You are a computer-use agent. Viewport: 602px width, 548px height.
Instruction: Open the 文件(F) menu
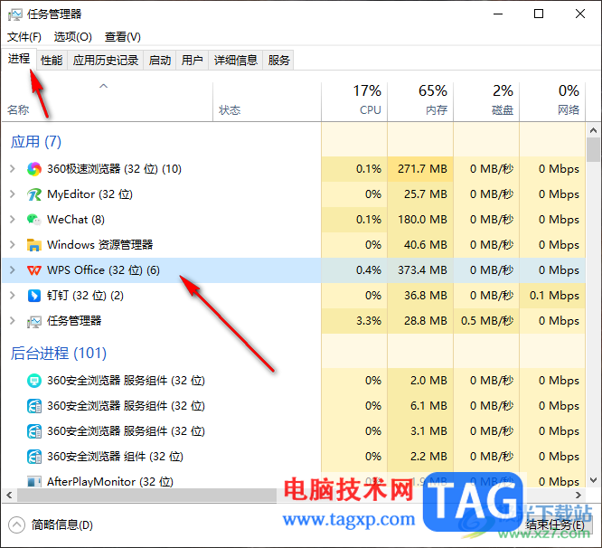pos(24,37)
